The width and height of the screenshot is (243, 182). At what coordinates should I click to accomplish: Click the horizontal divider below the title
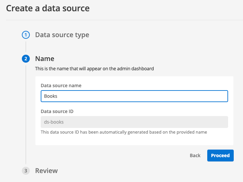coord(124,20)
